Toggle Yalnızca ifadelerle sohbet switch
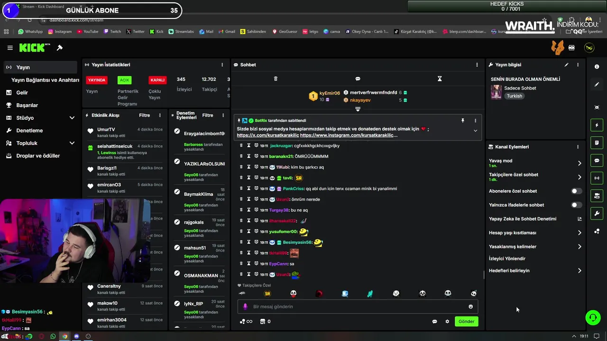 [576, 205]
